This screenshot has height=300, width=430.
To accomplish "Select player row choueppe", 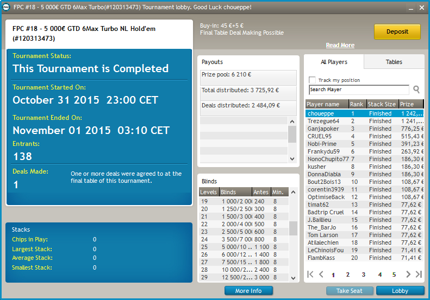I will [364, 113].
